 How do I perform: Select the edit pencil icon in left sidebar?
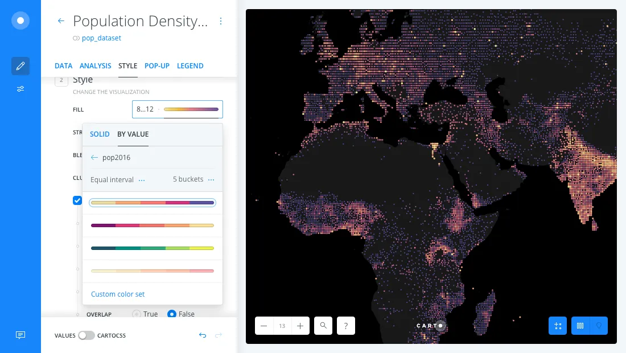(x=20, y=66)
